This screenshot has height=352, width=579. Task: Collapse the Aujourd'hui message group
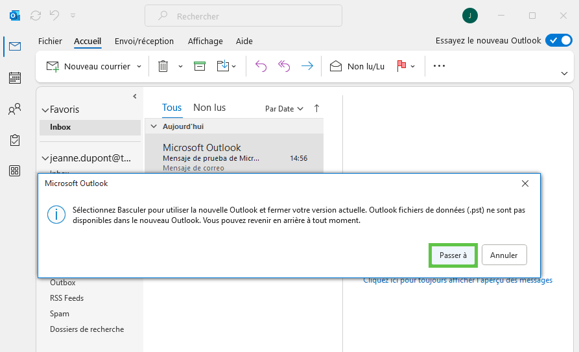[154, 126]
